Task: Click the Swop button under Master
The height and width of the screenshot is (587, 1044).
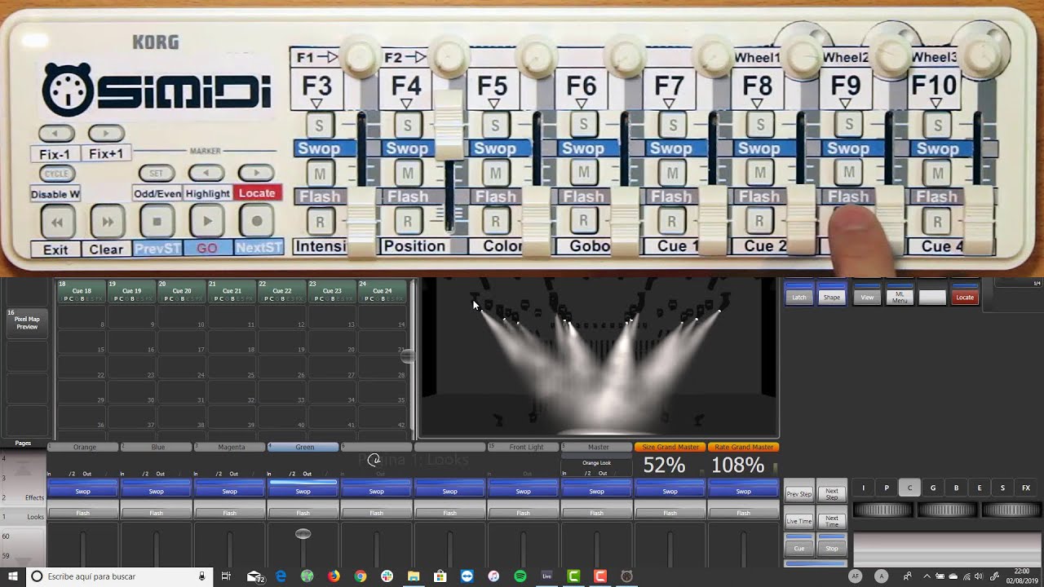Action: 597,491
